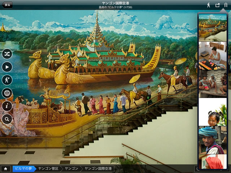
Task: Open thumbnail of smiling child
Action: click(213, 112)
